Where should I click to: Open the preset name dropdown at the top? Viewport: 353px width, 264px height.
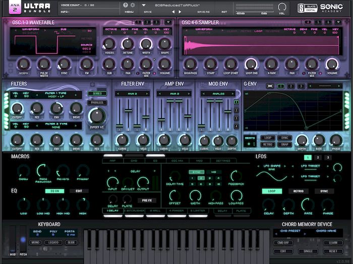pyautogui.click(x=143, y=5)
